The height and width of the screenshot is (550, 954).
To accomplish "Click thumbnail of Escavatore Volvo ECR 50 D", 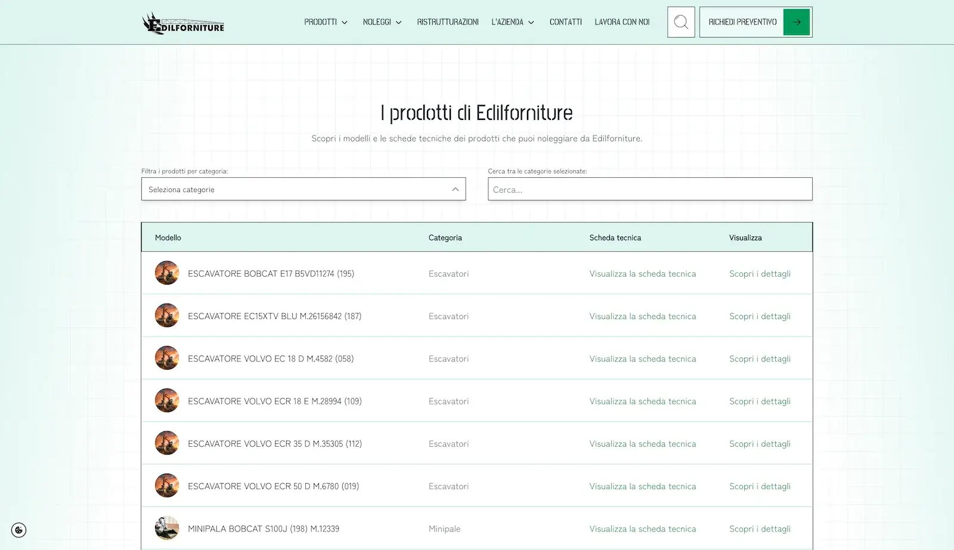I will [167, 486].
